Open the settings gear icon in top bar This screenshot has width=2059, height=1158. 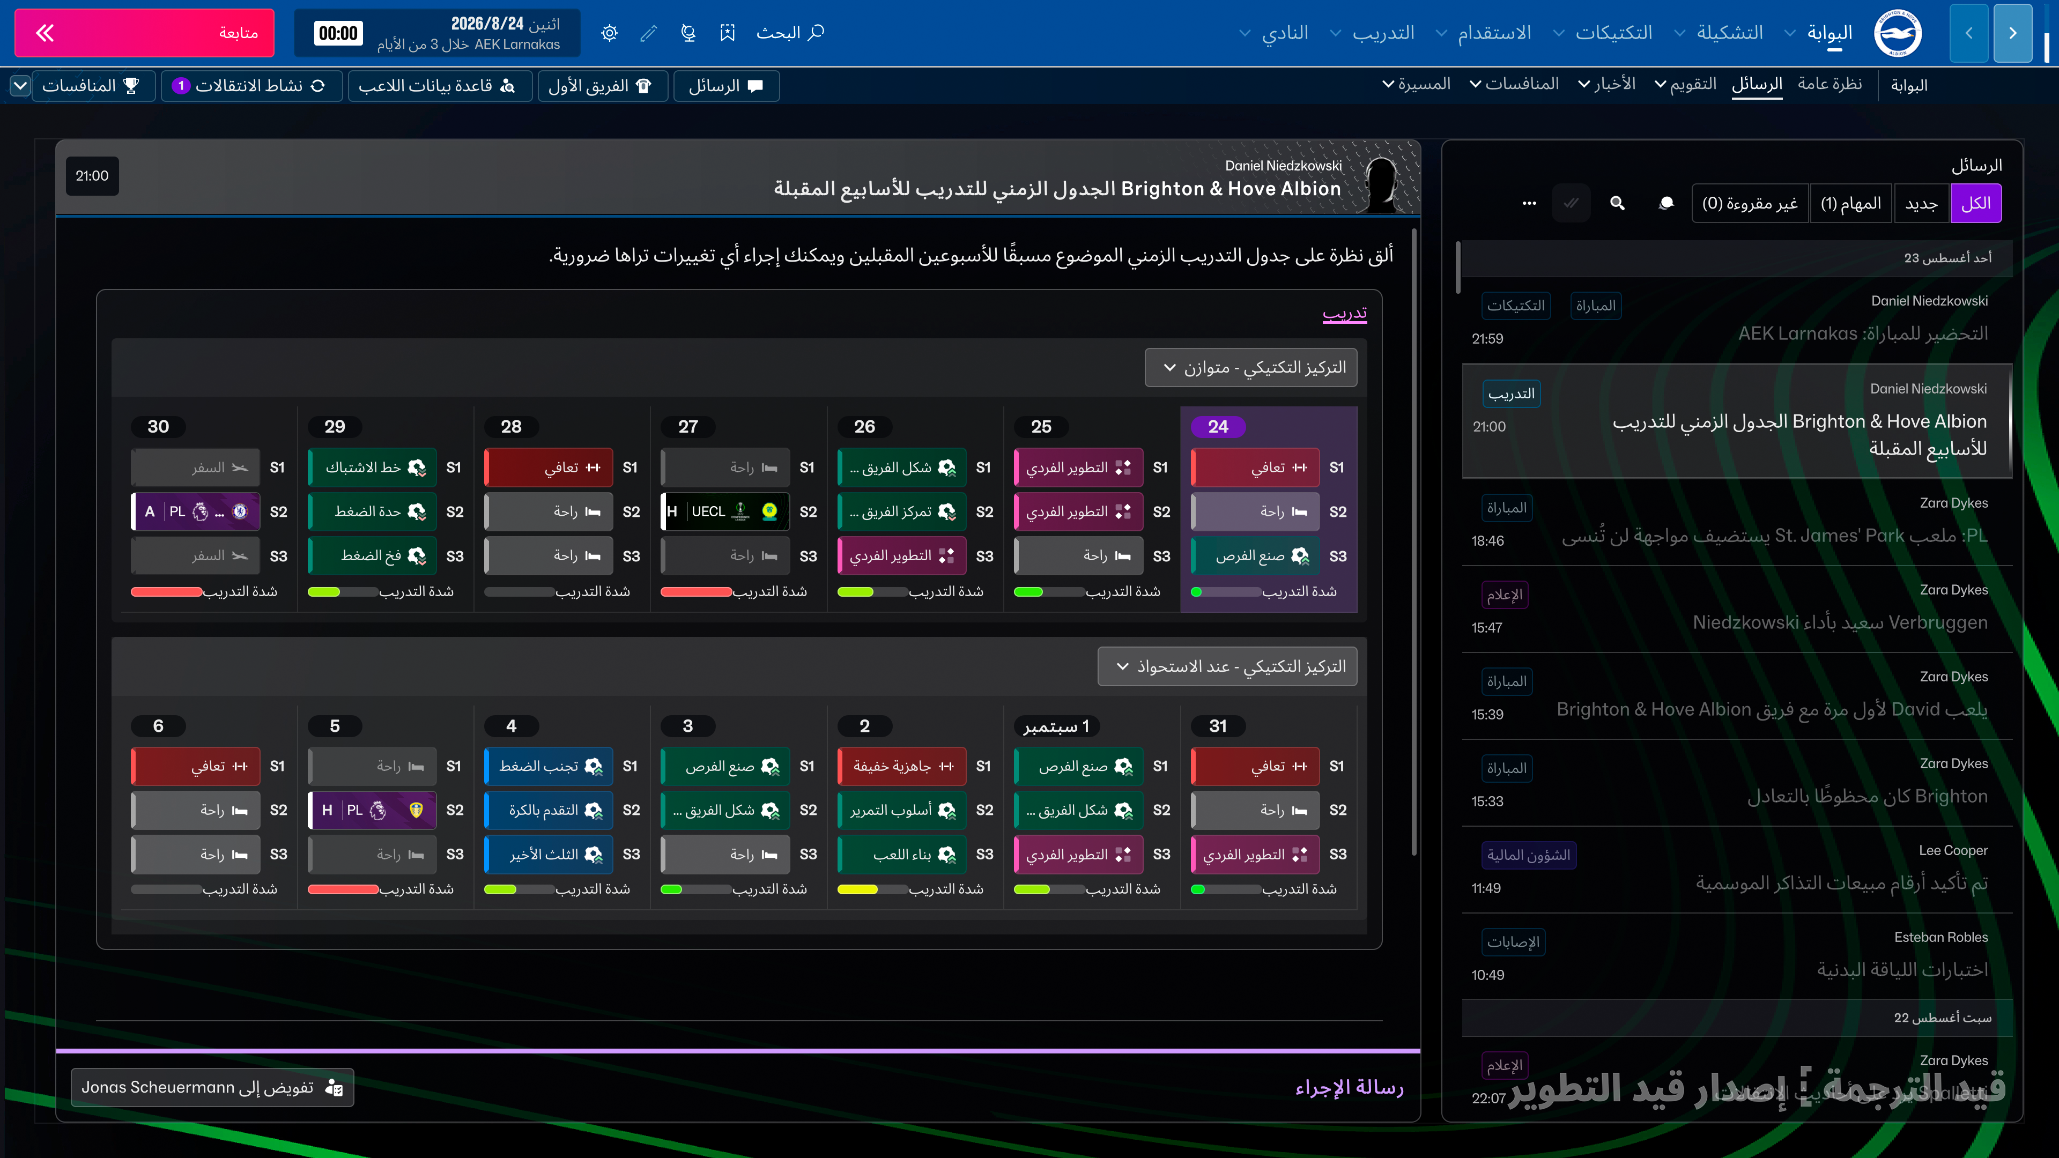tap(610, 33)
